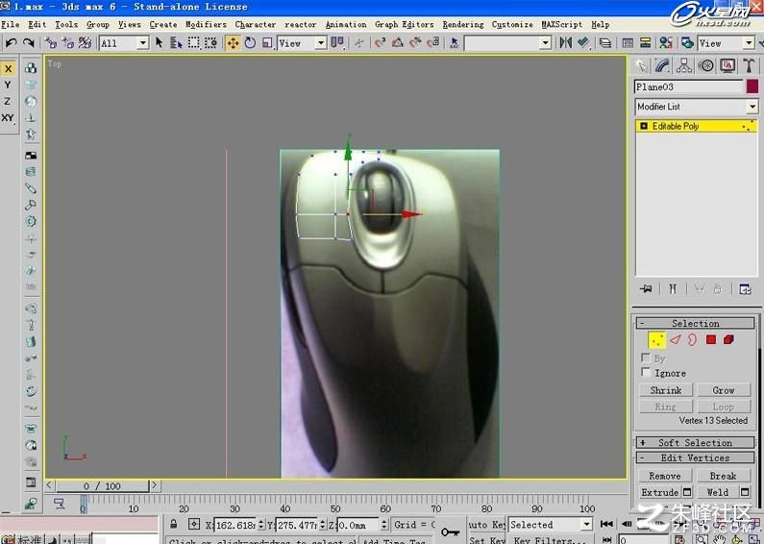Click the Weld button
764x544 pixels.
[717, 492]
